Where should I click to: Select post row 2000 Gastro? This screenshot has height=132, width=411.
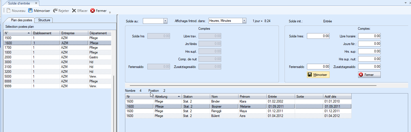pyautogui.click(x=57, y=57)
